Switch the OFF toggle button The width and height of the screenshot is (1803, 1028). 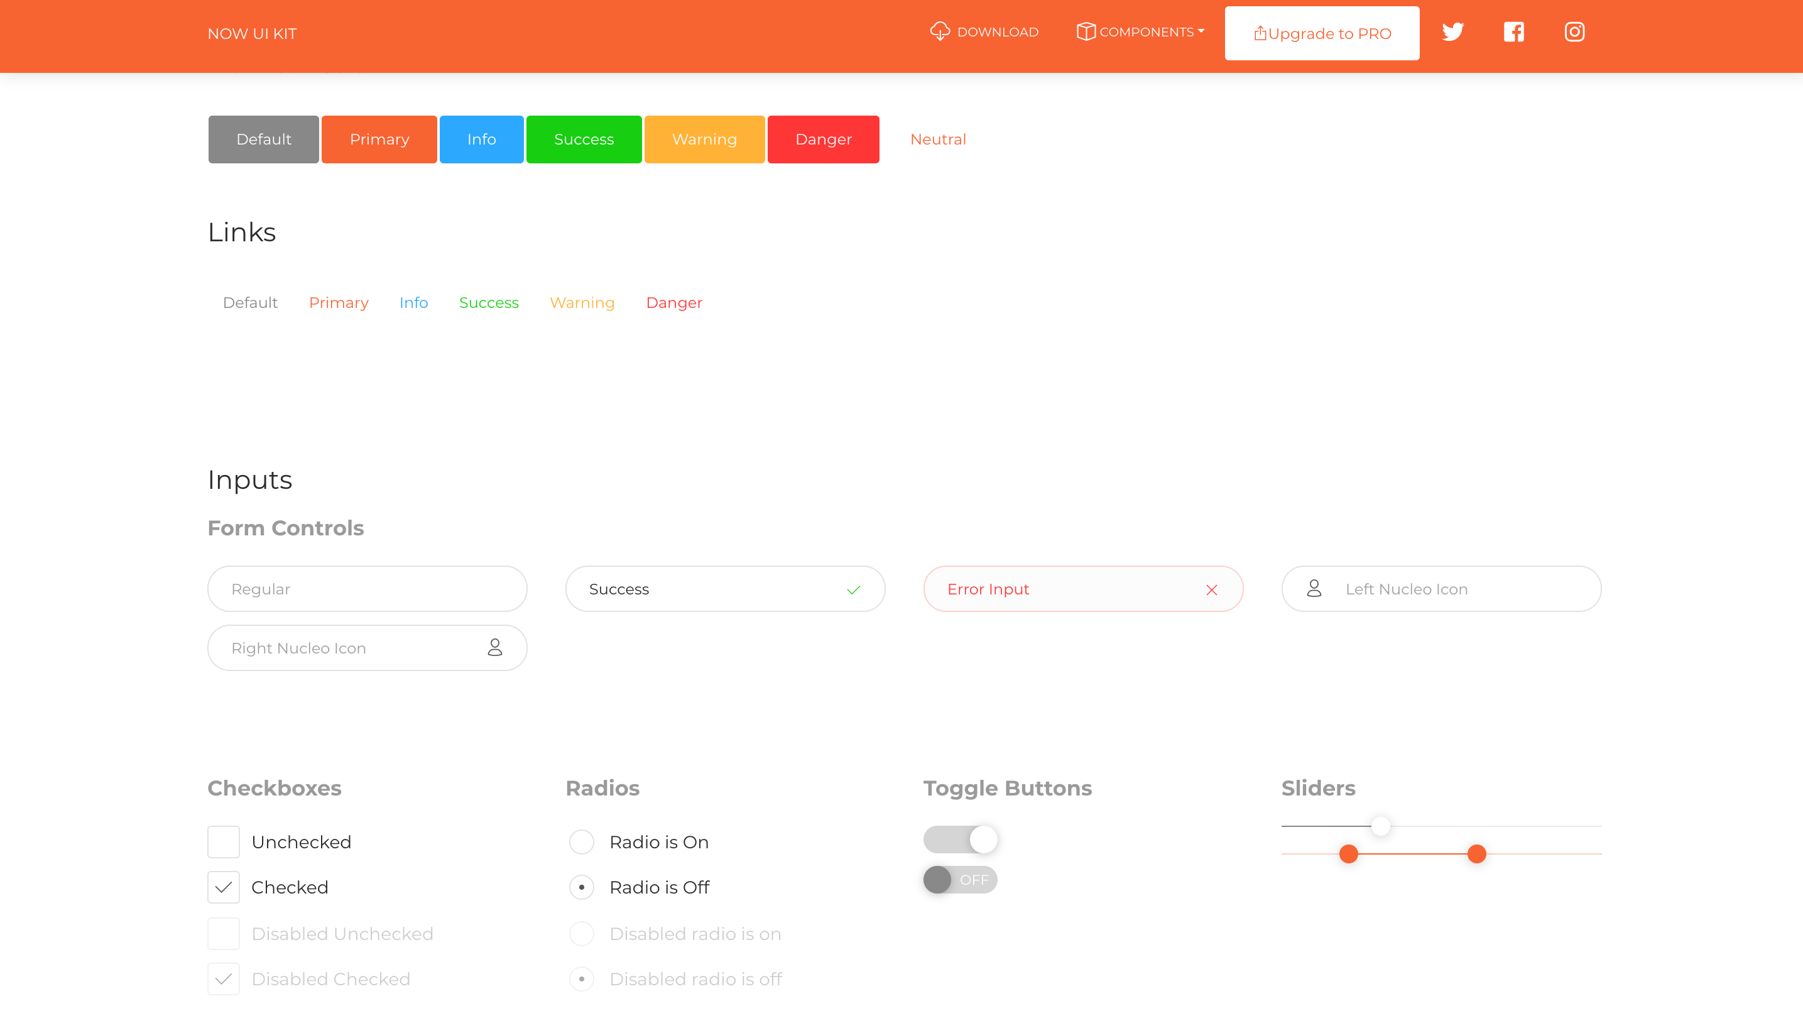[960, 880]
